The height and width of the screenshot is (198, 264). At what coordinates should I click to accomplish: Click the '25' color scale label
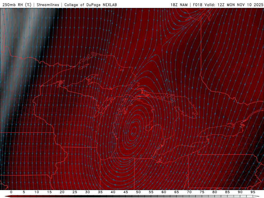(x=75, y=192)
